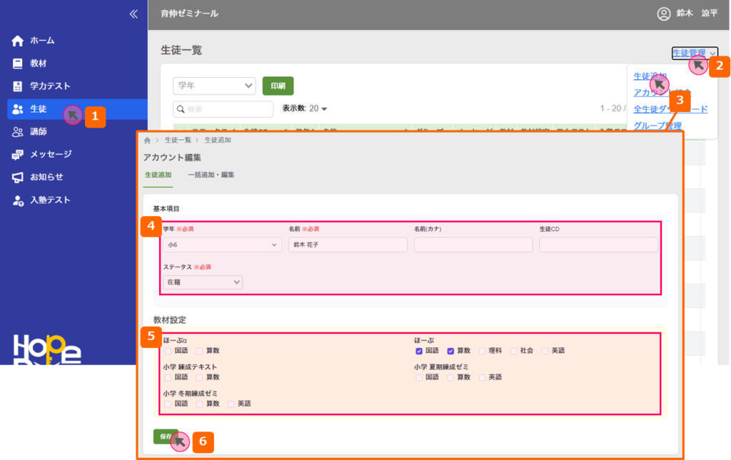Click the お知らせ megaphone icon
The width and height of the screenshot is (731, 460).
pos(18,178)
